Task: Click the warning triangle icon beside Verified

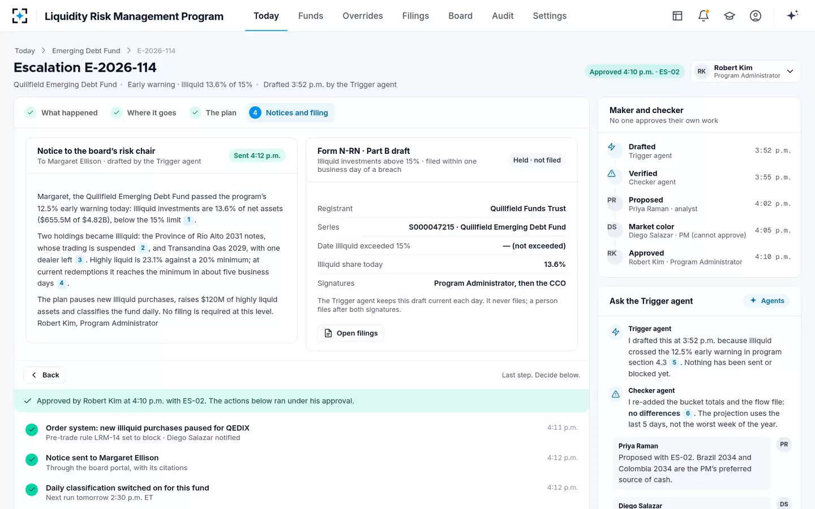Action: coord(612,174)
